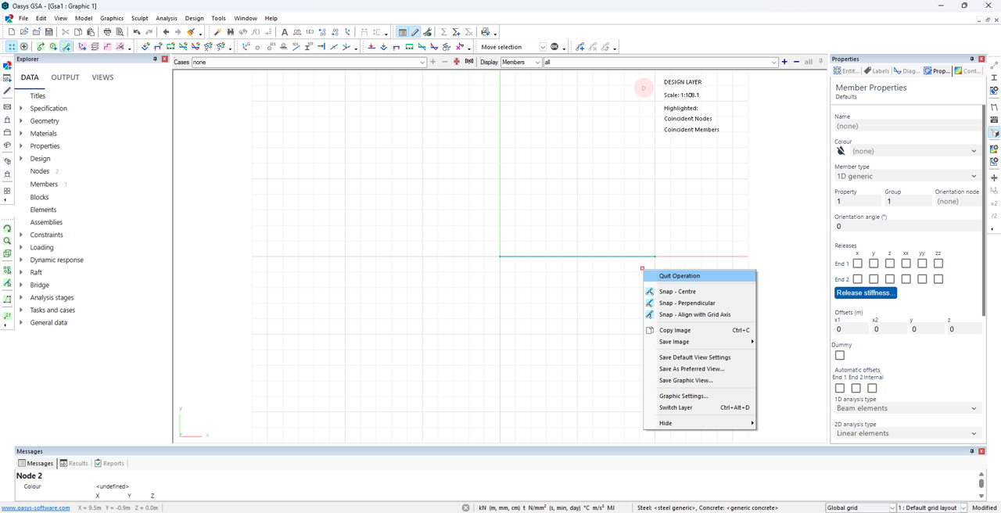The image size is (1001, 513).
Task: Click the binoculars Find icon
Action: 230,32
